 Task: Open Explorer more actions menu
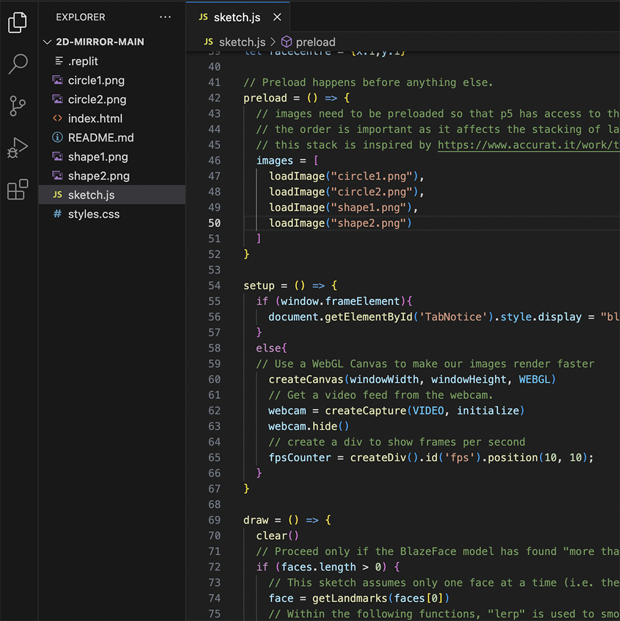[165, 17]
